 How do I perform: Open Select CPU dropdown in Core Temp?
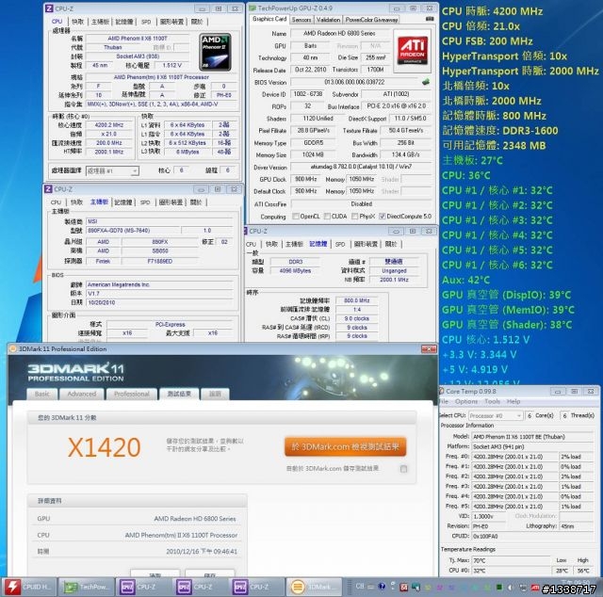tap(496, 415)
